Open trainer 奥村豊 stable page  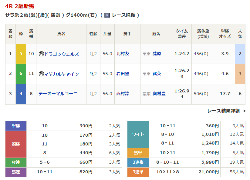(x=159, y=94)
